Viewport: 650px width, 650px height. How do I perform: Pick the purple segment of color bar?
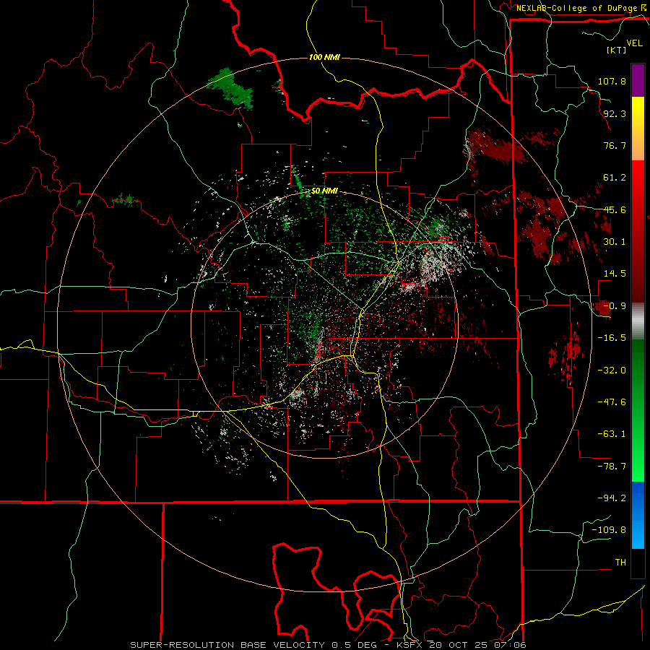click(x=638, y=80)
